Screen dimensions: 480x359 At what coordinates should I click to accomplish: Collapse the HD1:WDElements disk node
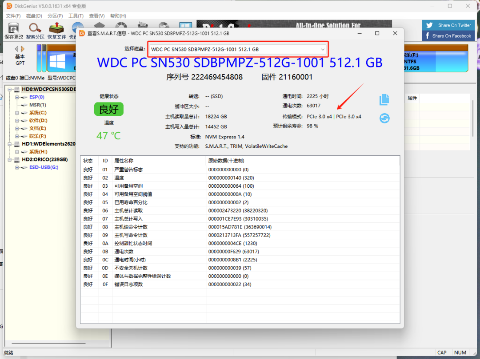click(x=9, y=144)
